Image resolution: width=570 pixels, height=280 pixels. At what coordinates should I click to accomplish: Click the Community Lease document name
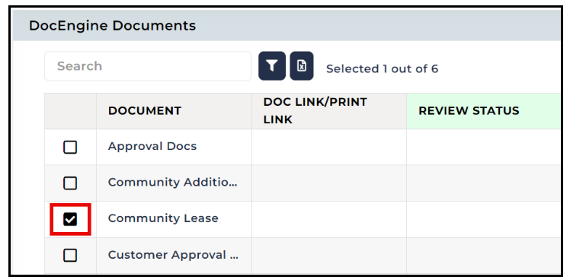tap(163, 218)
